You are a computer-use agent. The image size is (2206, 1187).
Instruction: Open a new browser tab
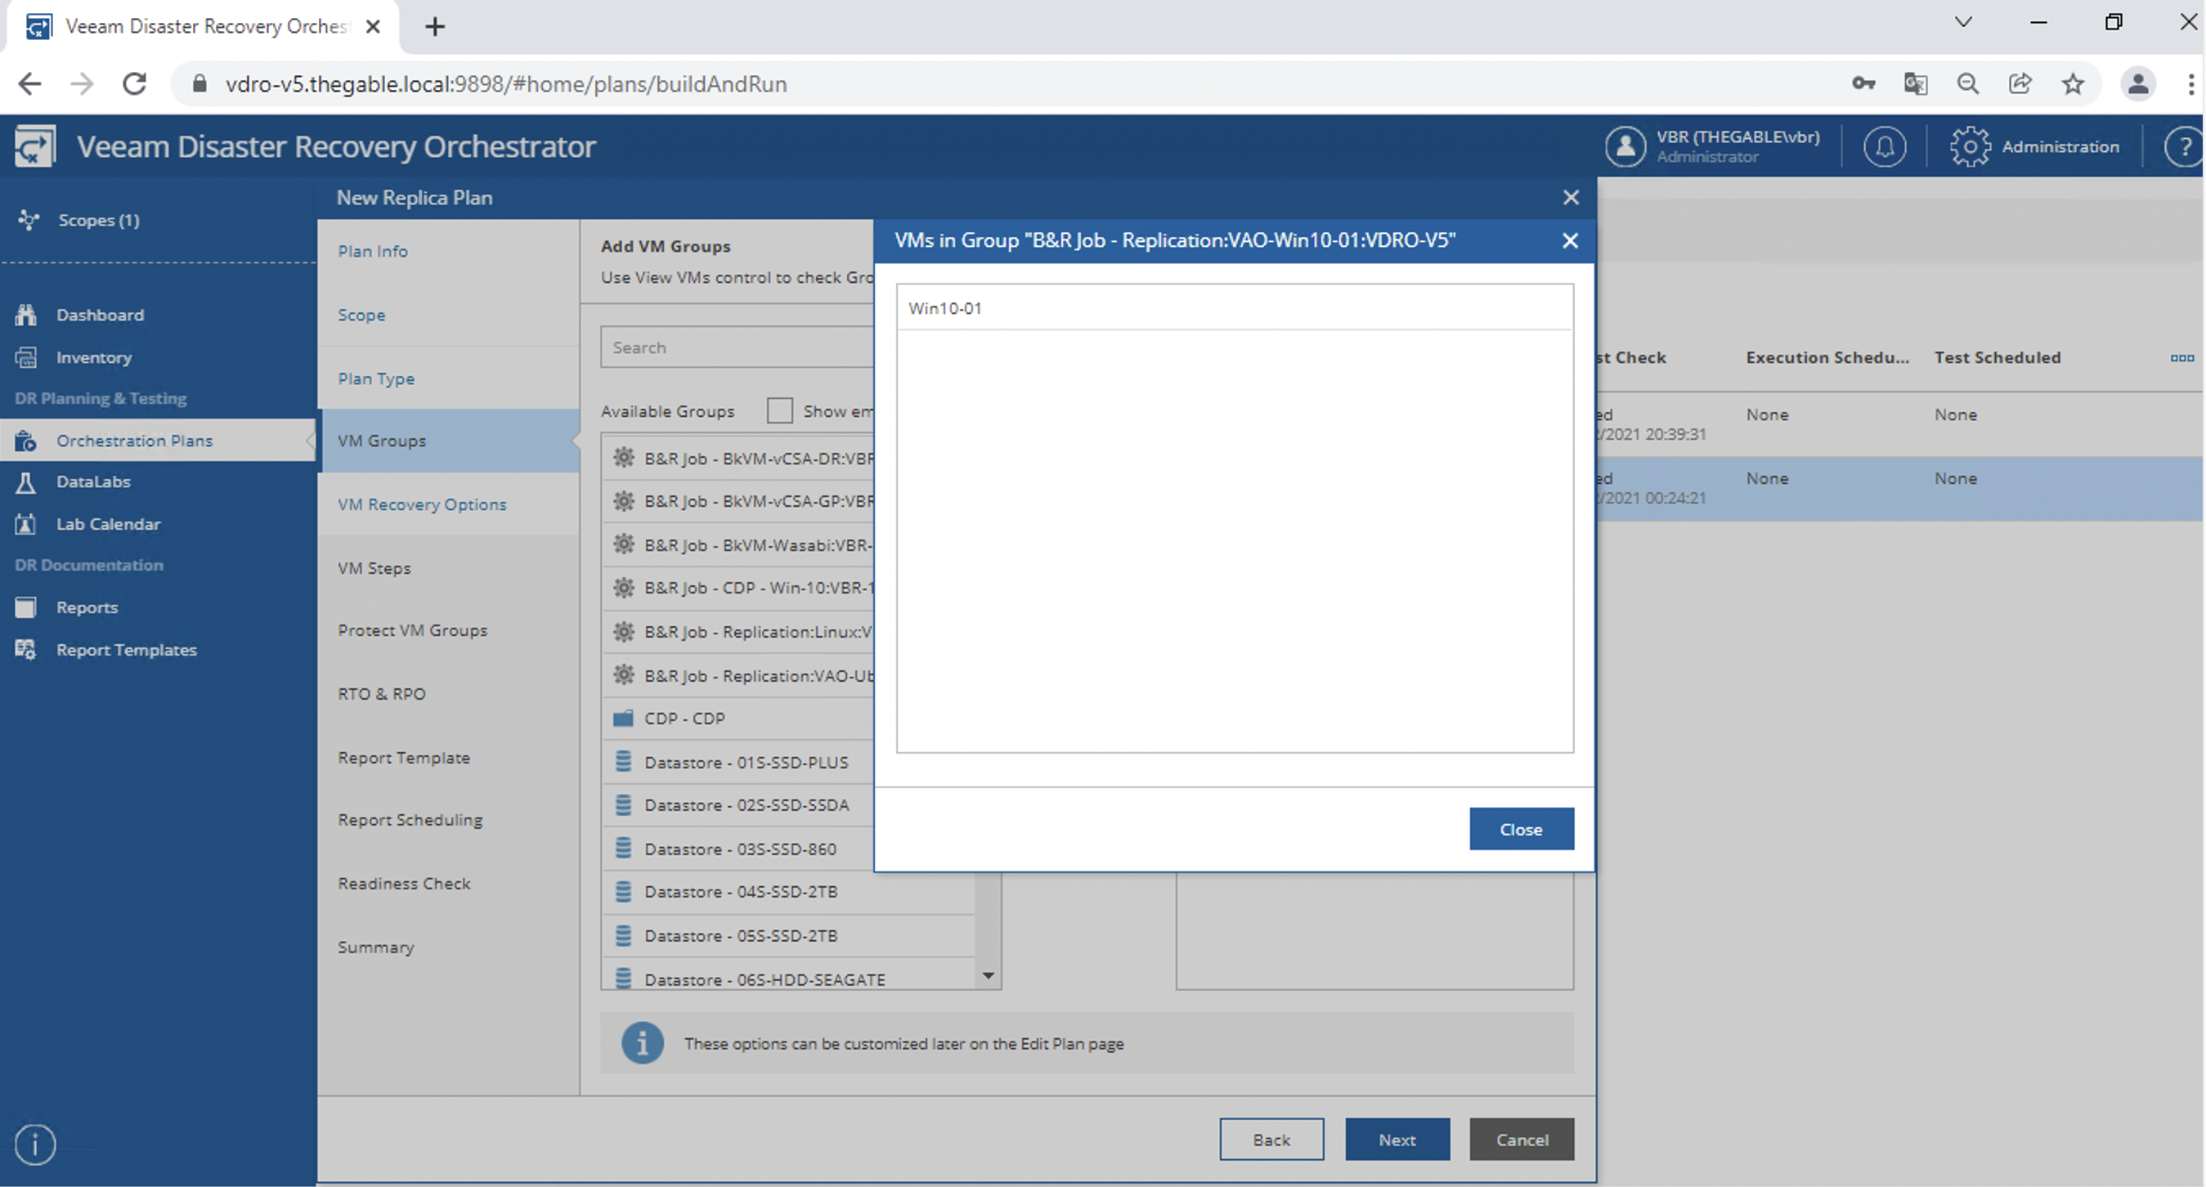pyautogui.click(x=435, y=26)
